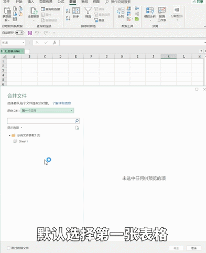The height and width of the screenshot is (253, 206).
Task: Open the Sample File (第一个文件) dropdown
Action: point(47,111)
